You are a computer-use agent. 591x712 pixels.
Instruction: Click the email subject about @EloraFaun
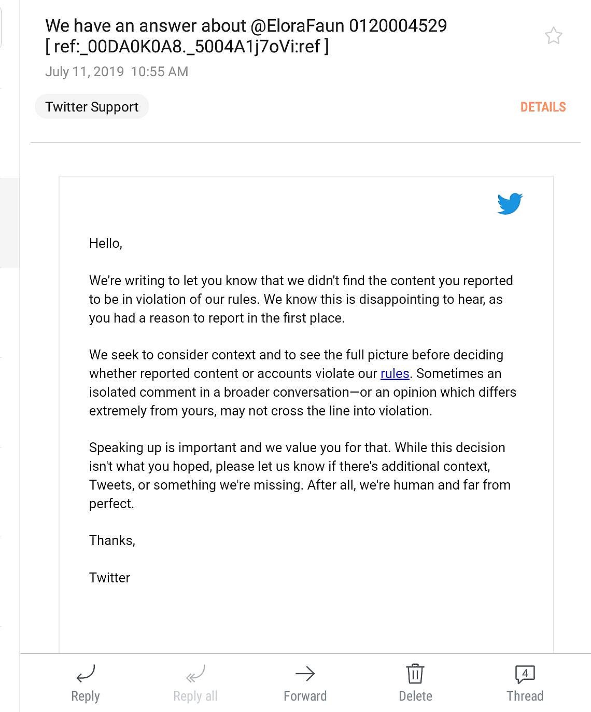(246, 36)
